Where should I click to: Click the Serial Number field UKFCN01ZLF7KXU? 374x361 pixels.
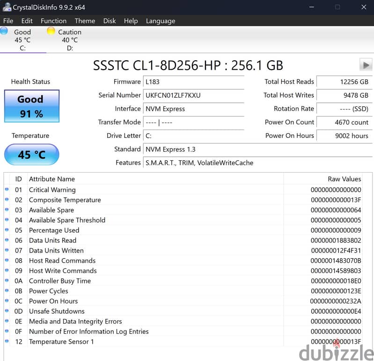tap(194, 95)
